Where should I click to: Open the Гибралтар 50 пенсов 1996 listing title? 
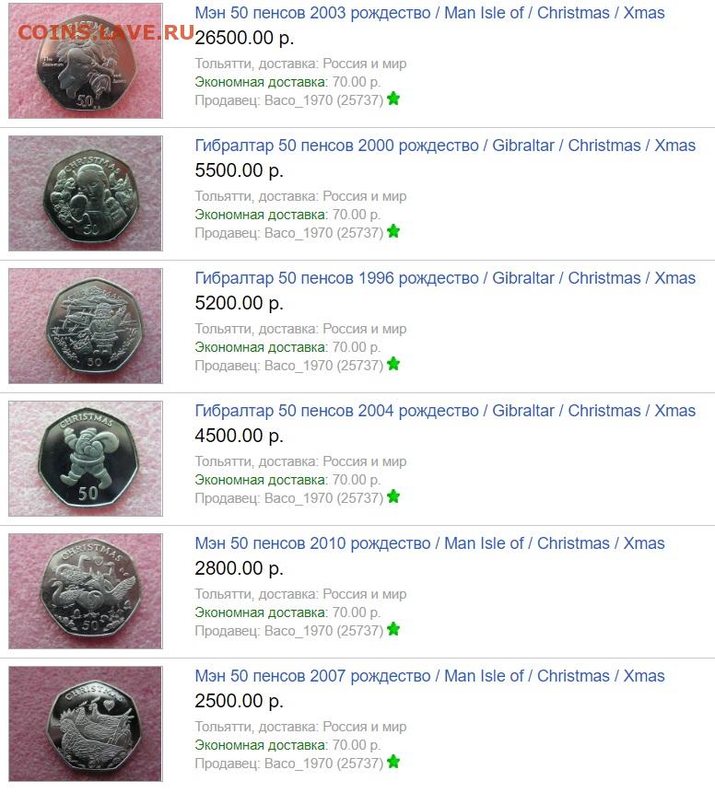pos(445,278)
